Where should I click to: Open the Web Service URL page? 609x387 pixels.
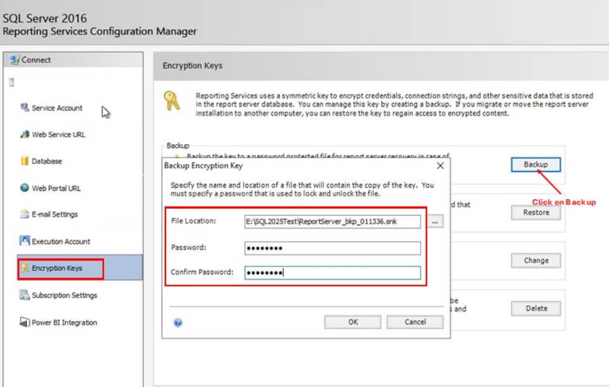coord(58,135)
